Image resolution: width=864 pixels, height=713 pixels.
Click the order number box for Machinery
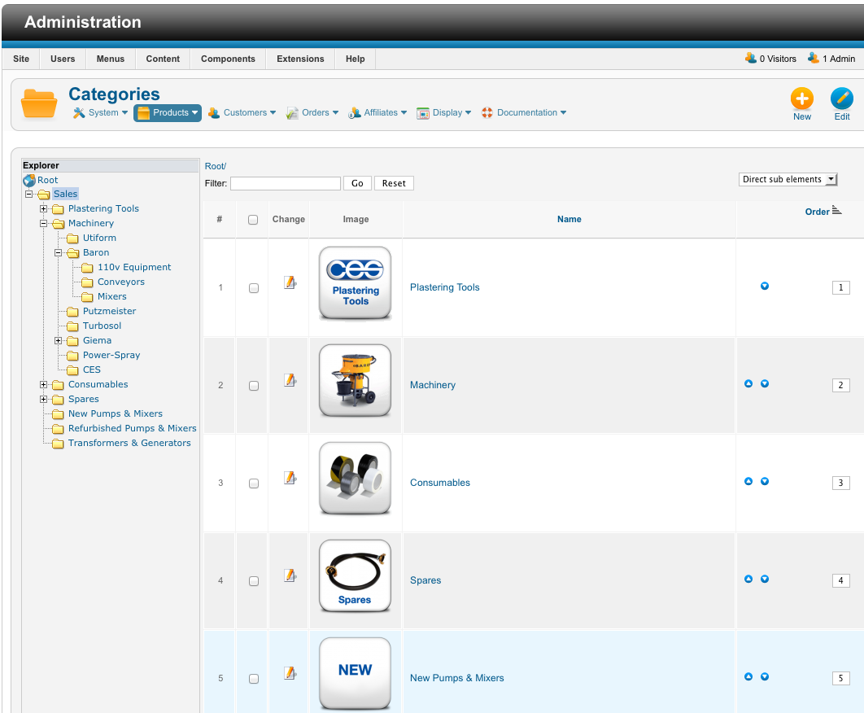click(x=841, y=385)
